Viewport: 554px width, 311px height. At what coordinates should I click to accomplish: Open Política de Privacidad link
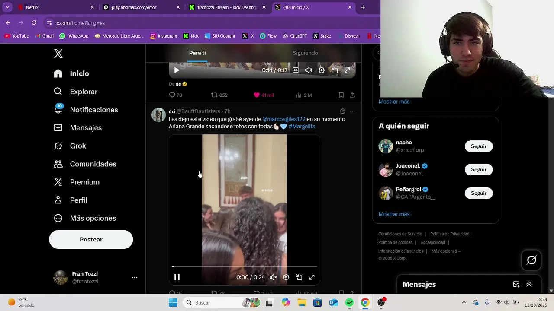point(450,234)
